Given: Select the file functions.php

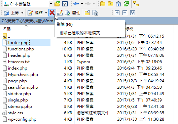Looking at the screenshot, I should tap(21, 49).
